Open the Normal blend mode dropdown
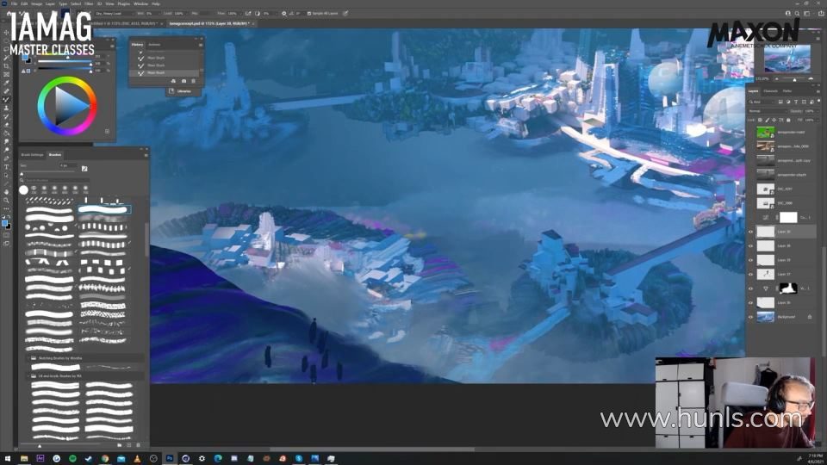827x465 pixels. (x=768, y=111)
